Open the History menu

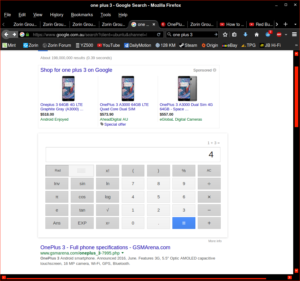coord(57,15)
